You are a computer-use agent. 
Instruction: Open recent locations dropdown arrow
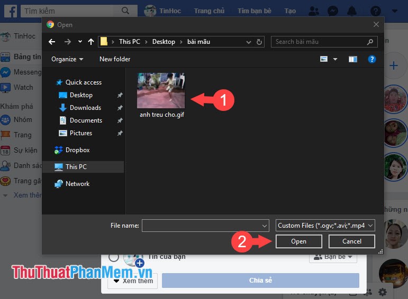click(x=80, y=42)
